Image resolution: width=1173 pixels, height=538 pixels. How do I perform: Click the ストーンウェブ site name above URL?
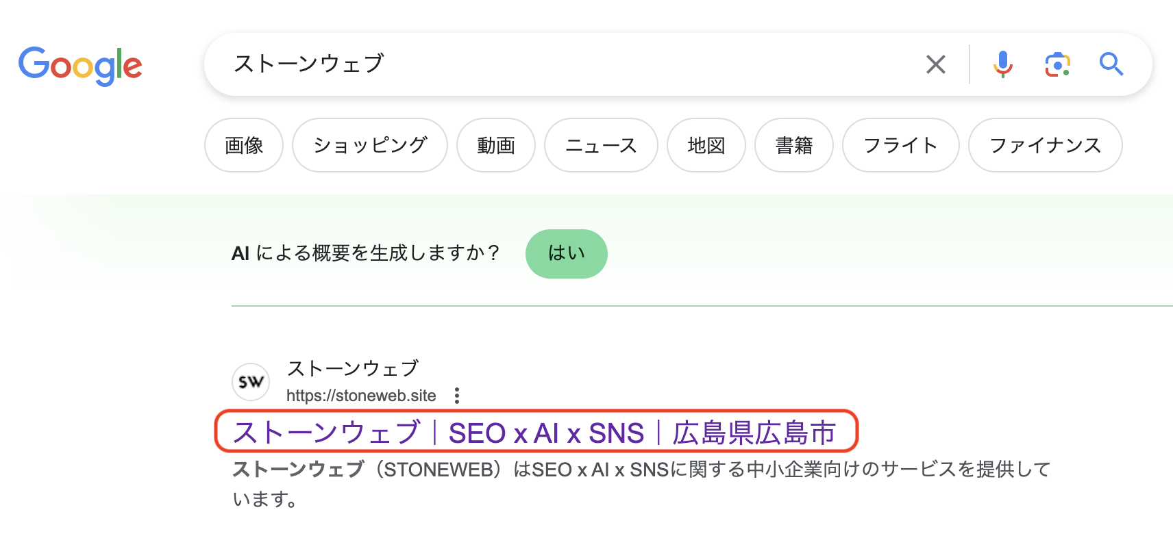(x=352, y=368)
